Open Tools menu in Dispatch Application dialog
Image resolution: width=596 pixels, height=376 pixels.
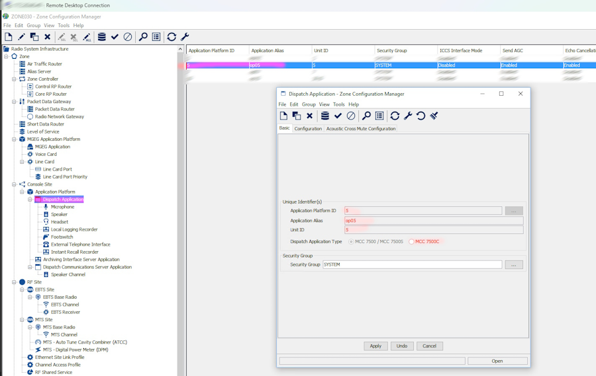(x=338, y=104)
